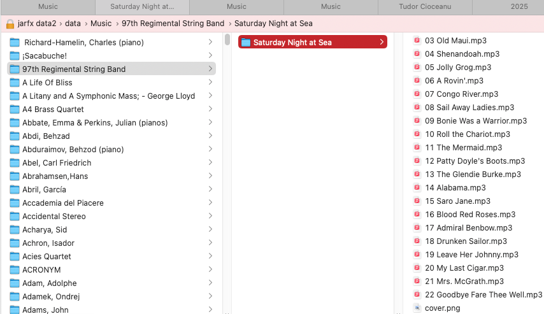This screenshot has width=544, height=314.
Task: Click the Abel, Carl Friedrich folder icon
Action: pyautogui.click(x=15, y=162)
